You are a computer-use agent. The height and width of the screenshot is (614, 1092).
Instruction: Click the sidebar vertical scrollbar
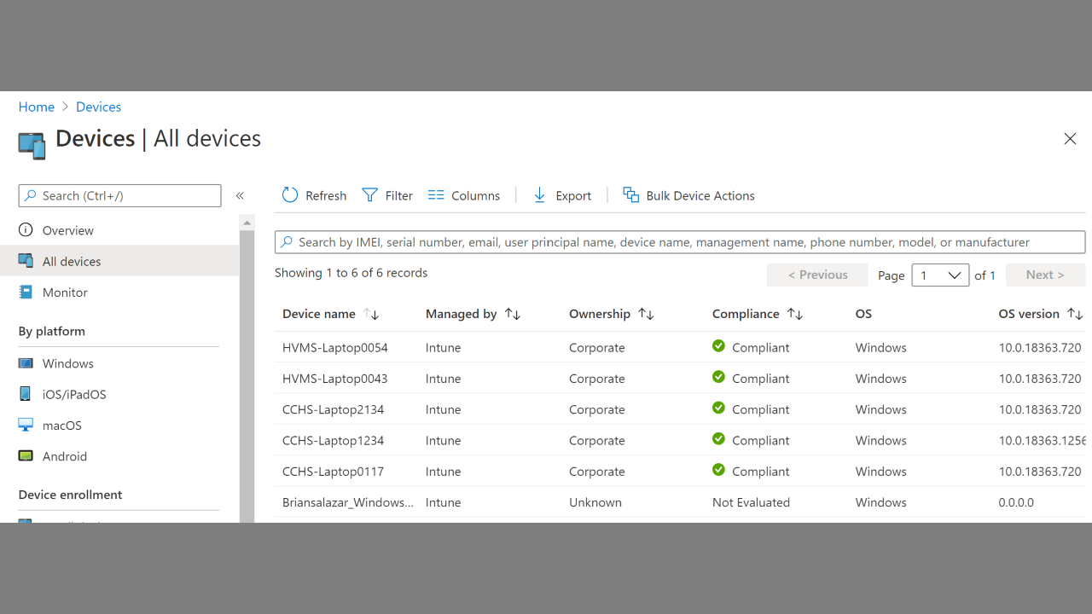pyautogui.click(x=247, y=376)
